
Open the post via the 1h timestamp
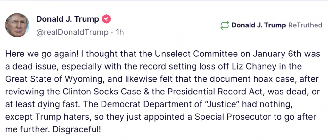click(x=120, y=33)
